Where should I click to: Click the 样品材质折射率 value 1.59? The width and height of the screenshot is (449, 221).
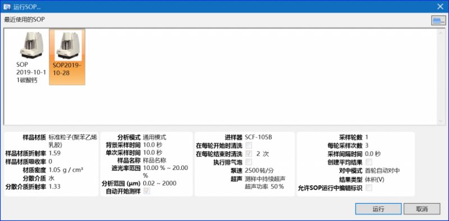[54, 153]
